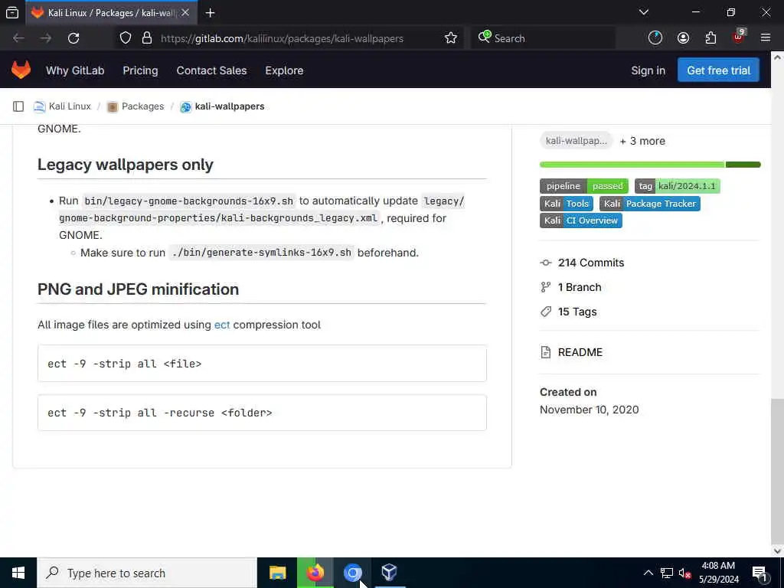Open the Windows Start menu
The image size is (784, 588).
tap(18, 573)
